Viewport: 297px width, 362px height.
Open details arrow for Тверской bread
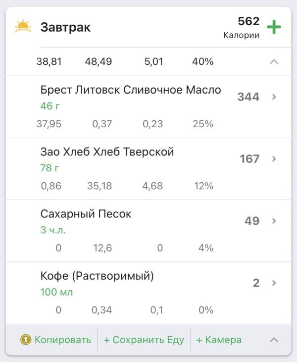[x=274, y=159]
